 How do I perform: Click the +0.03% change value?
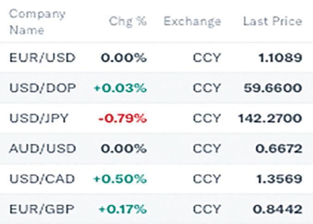click(120, 88)
